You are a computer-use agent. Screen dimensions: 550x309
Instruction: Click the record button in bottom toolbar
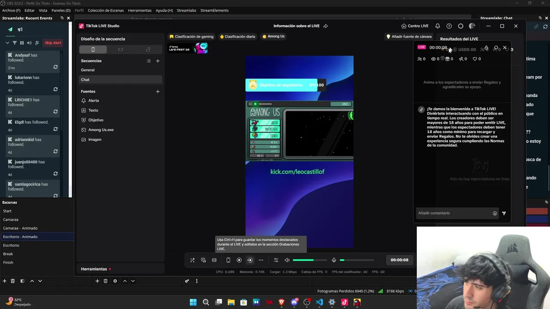pyautogui.click(x=239, y=260)
